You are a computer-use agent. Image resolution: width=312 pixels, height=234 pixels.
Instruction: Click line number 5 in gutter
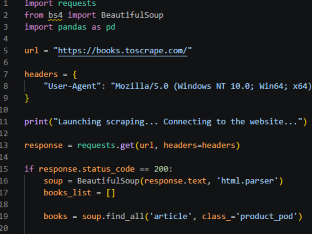(x=6, y=51)
